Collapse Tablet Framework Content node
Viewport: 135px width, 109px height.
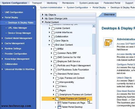(53, 99)
